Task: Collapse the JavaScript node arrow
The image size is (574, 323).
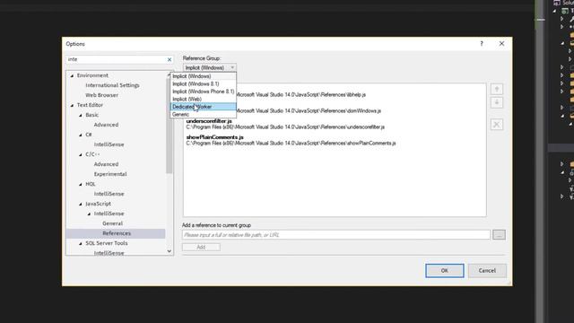Action: point(81,204)
